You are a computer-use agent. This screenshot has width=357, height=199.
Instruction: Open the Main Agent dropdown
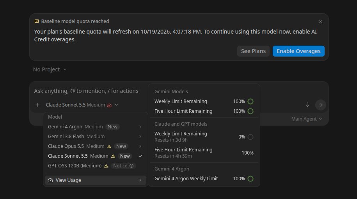[306, 119]
